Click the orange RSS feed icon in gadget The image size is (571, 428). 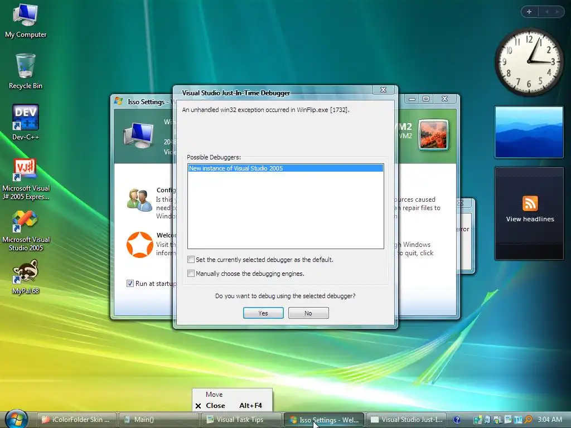coord(530,203)
